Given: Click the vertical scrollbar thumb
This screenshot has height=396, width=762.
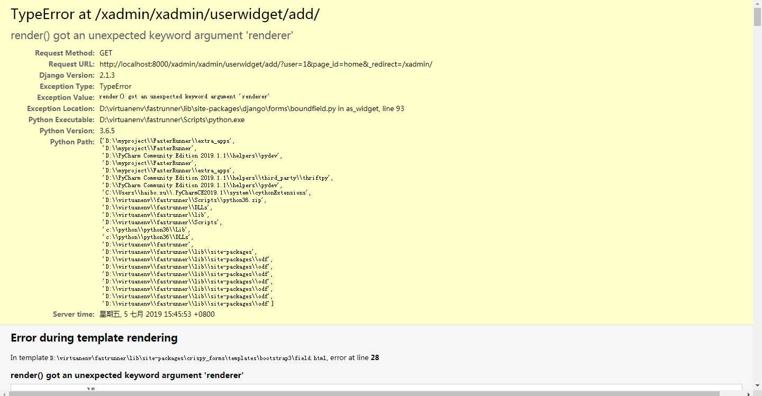Looking at the screenshot, I should point(757,17).
